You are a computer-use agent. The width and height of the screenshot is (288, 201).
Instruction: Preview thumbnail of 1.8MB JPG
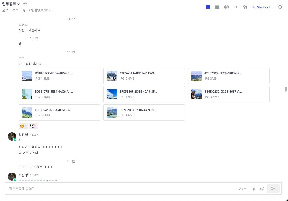[x=27, y=76]
